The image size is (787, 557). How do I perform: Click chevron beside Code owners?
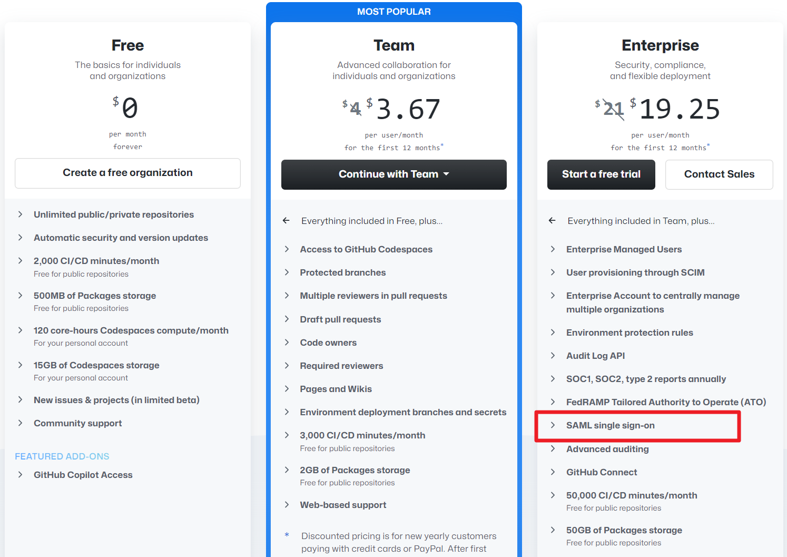[287, 343]
